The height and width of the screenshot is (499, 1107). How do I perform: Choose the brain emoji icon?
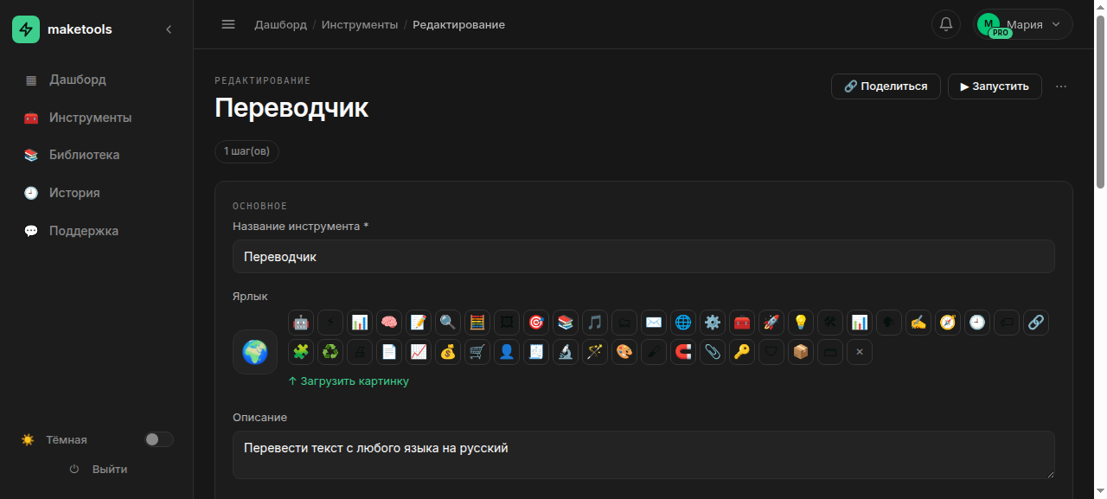(389, 323)
